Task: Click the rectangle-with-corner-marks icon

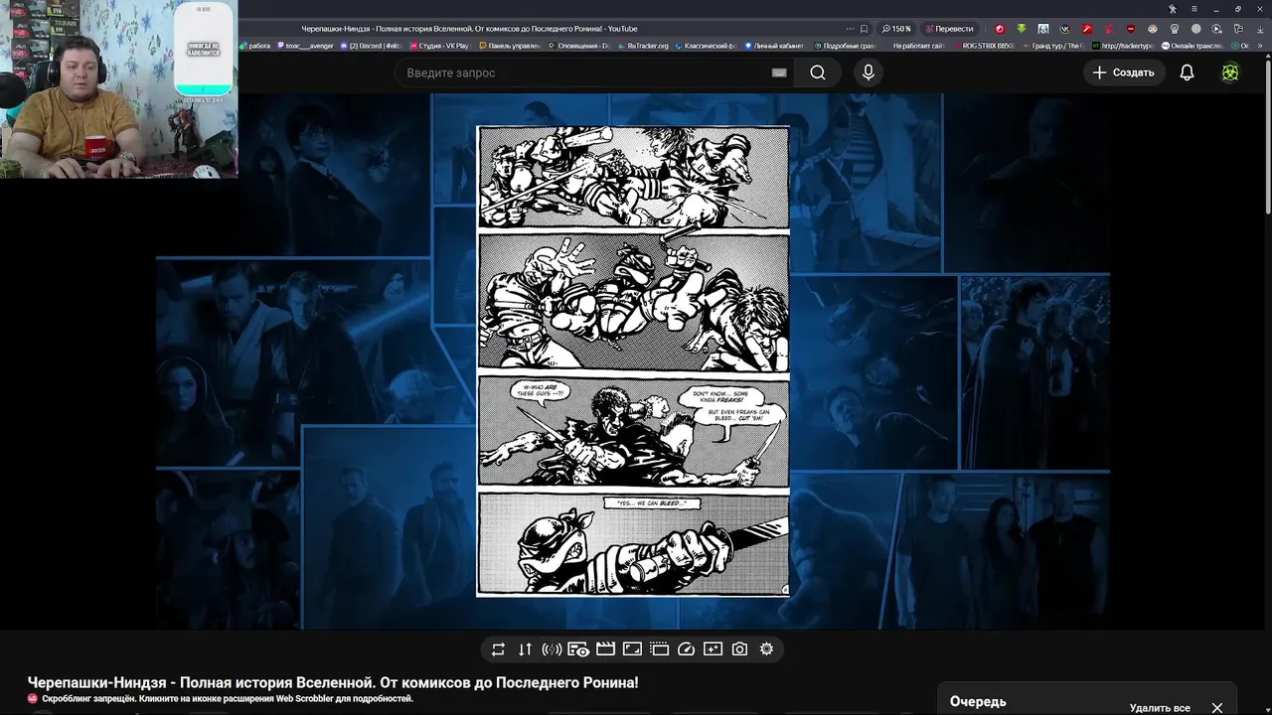Action: (x=632, y=649)
